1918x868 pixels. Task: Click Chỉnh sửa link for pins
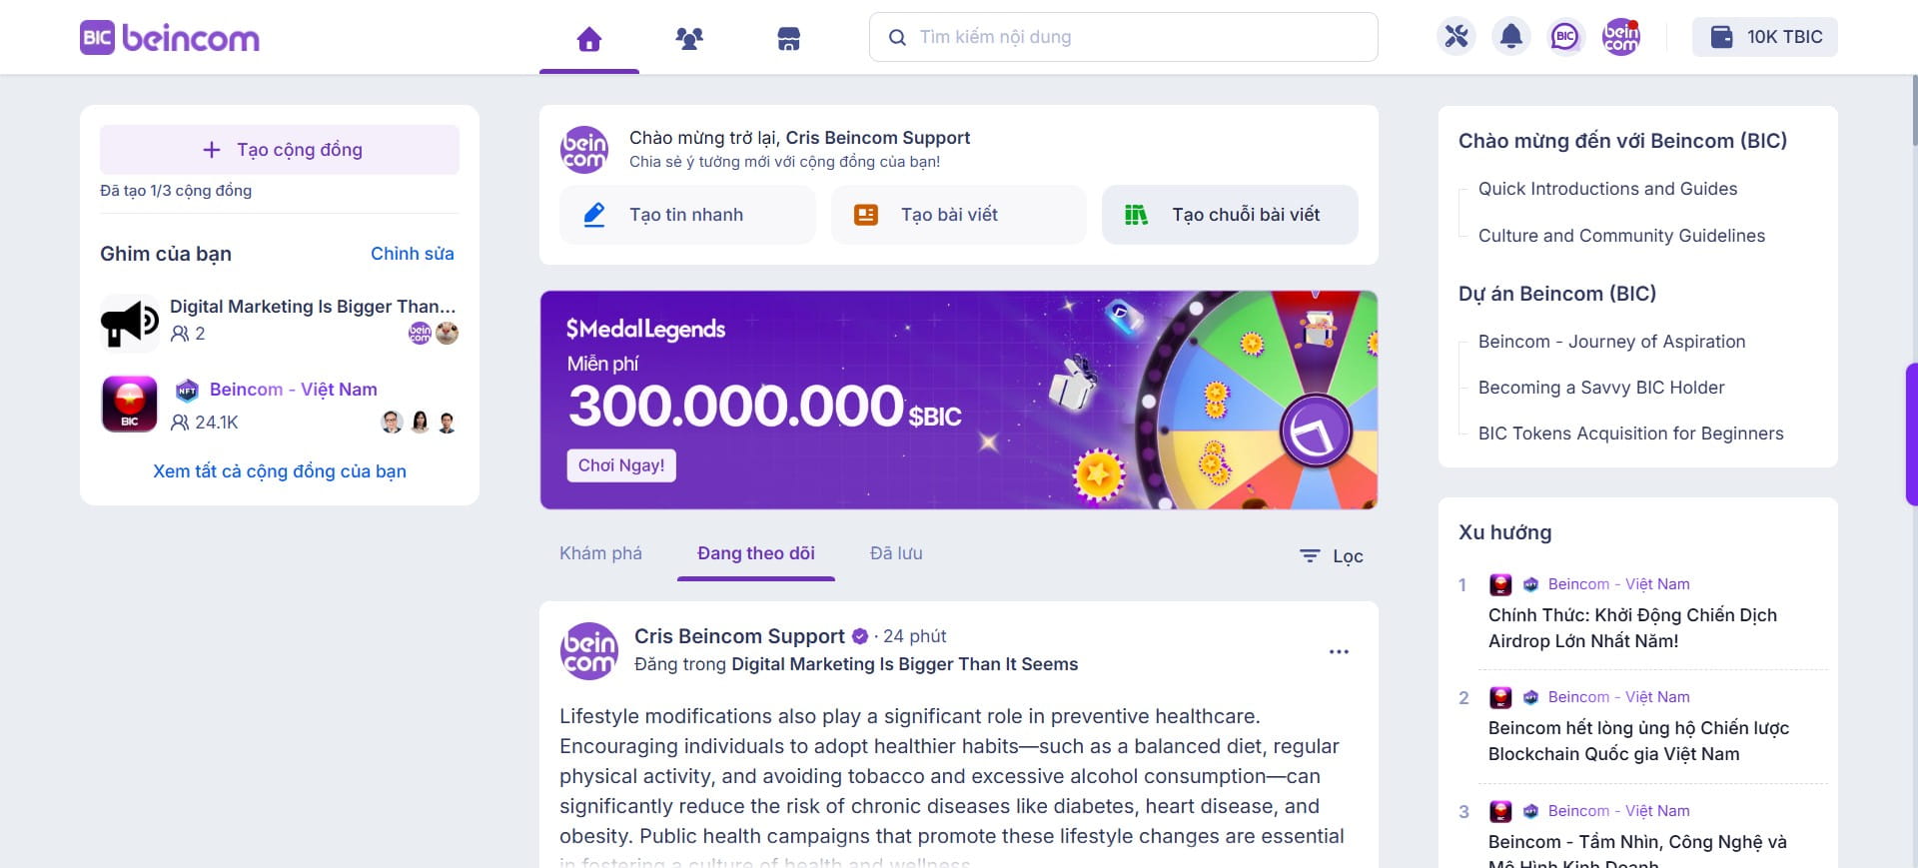[412, 254]
